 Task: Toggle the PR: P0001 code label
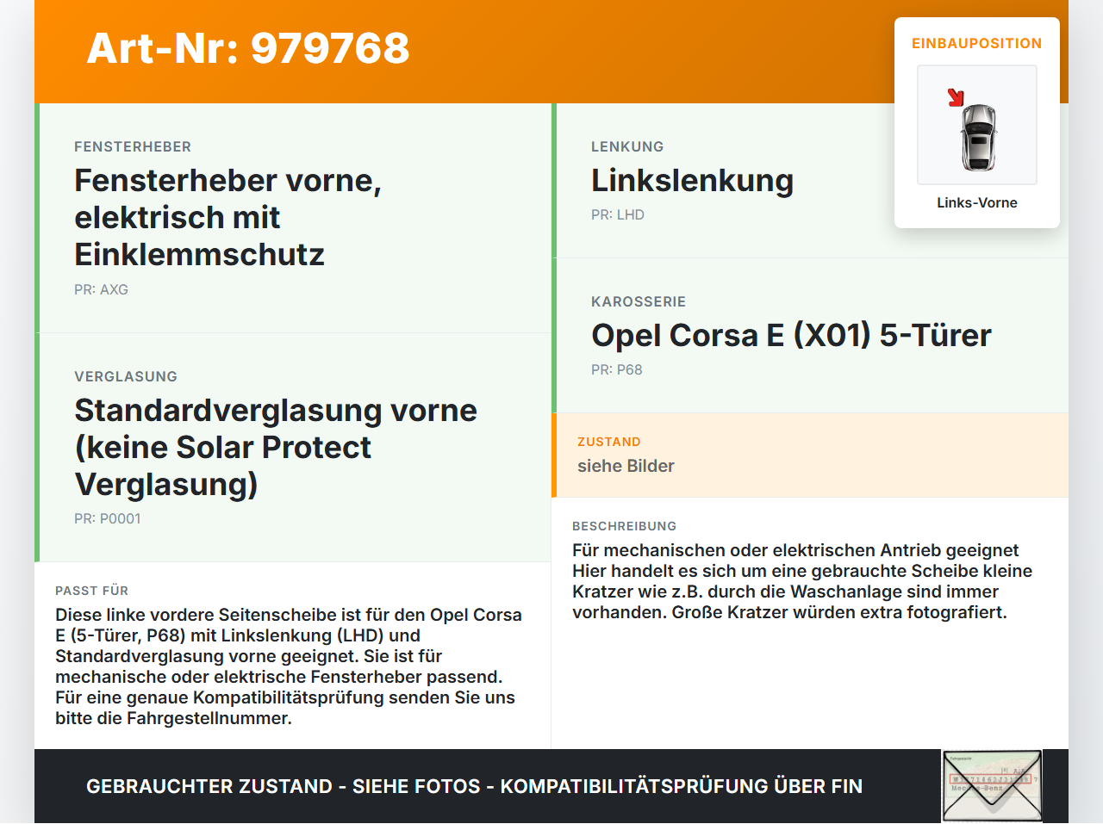[108, 518]
